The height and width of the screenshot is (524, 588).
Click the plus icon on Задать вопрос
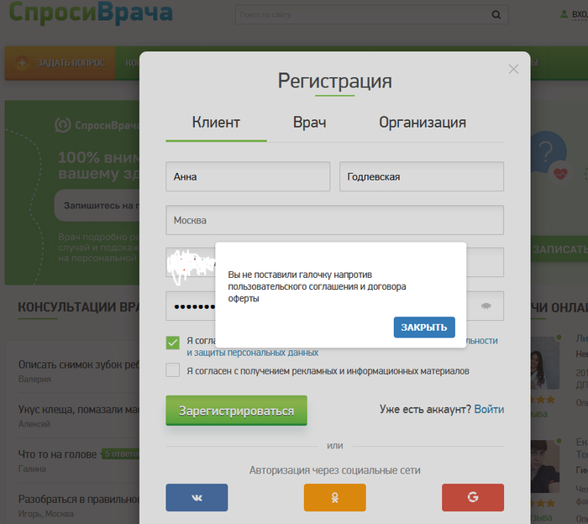(x=22, y=63)
